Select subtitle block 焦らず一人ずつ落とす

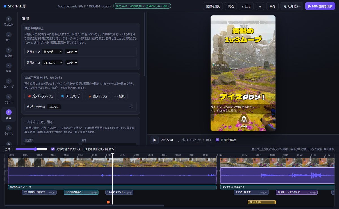(297, 192)
